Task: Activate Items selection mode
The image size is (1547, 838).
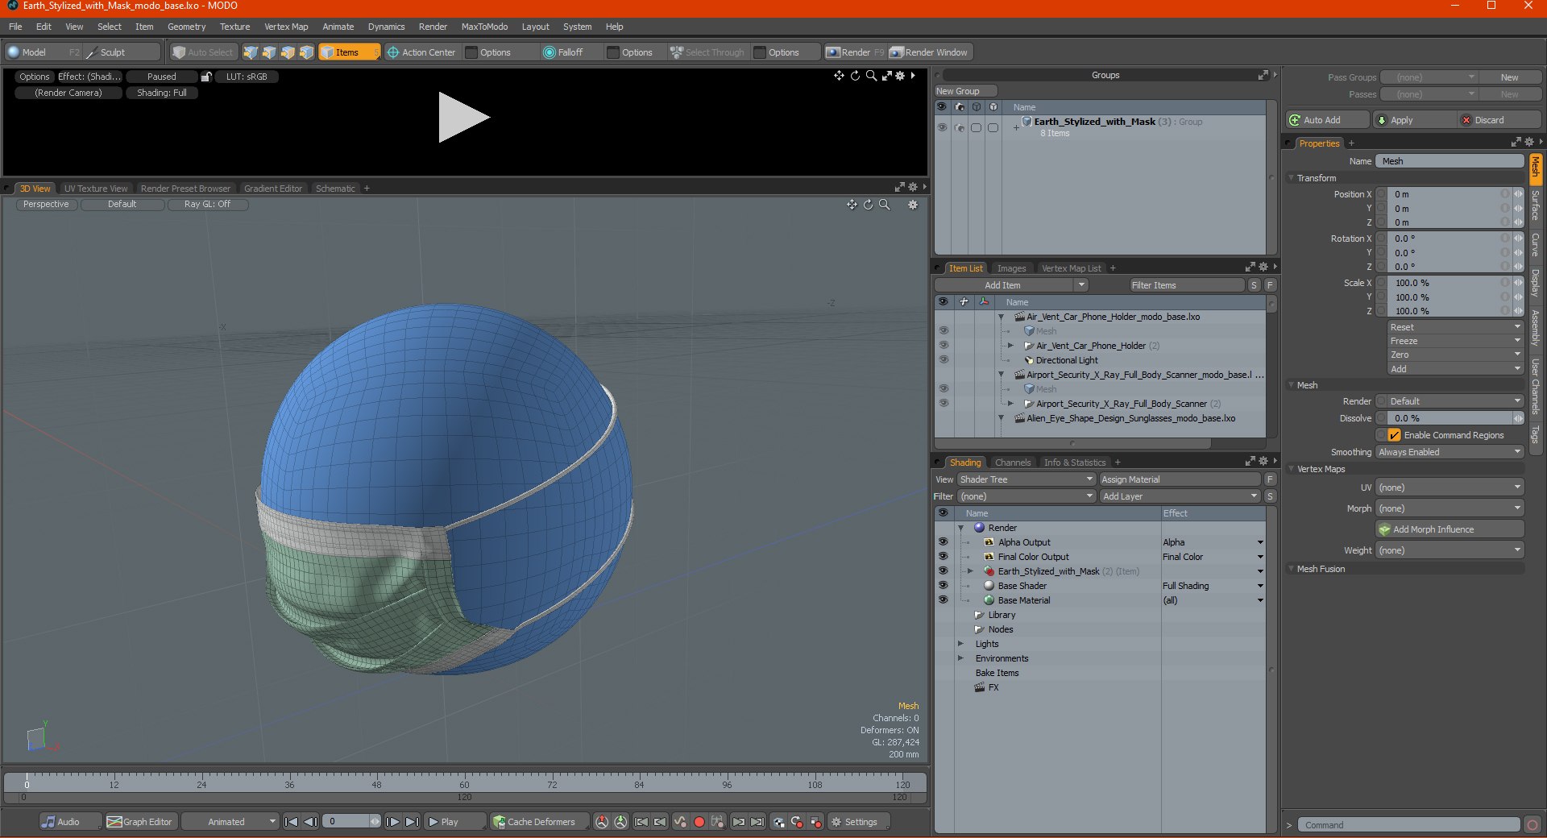Action: (349, 52)
